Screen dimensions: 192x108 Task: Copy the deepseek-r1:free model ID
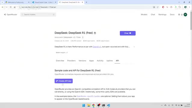point(83,37)
